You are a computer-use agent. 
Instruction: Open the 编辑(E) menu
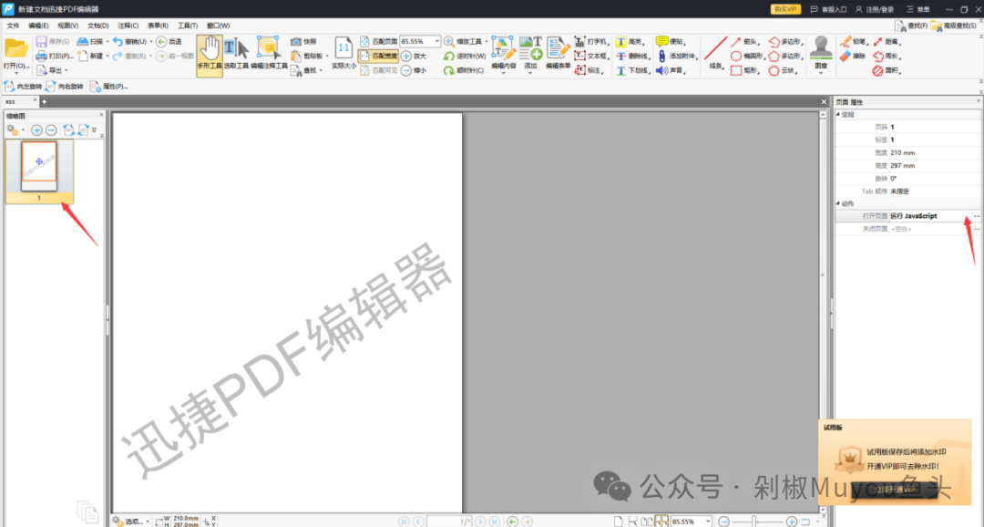(38, 26)
